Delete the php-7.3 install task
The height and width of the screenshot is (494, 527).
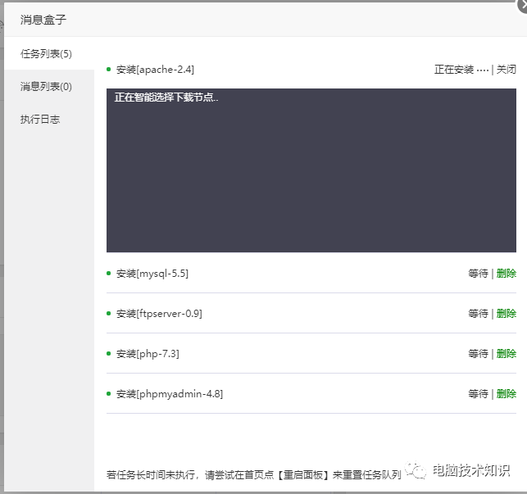coord(507,354)
